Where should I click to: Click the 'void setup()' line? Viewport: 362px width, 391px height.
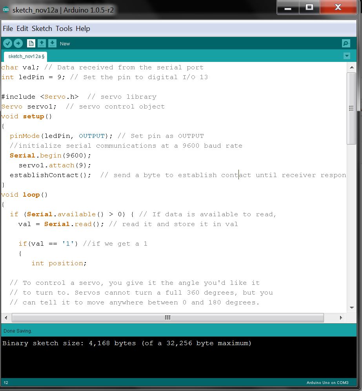(x=26, y=116)
